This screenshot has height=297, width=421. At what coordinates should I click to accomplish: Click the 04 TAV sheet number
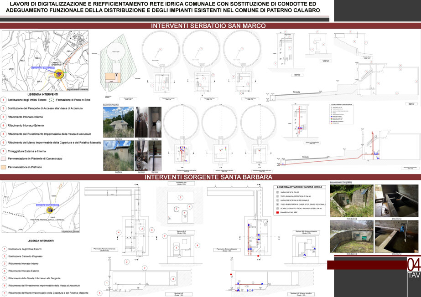click(x=414, y=268)
